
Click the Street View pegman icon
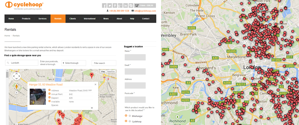16,87
